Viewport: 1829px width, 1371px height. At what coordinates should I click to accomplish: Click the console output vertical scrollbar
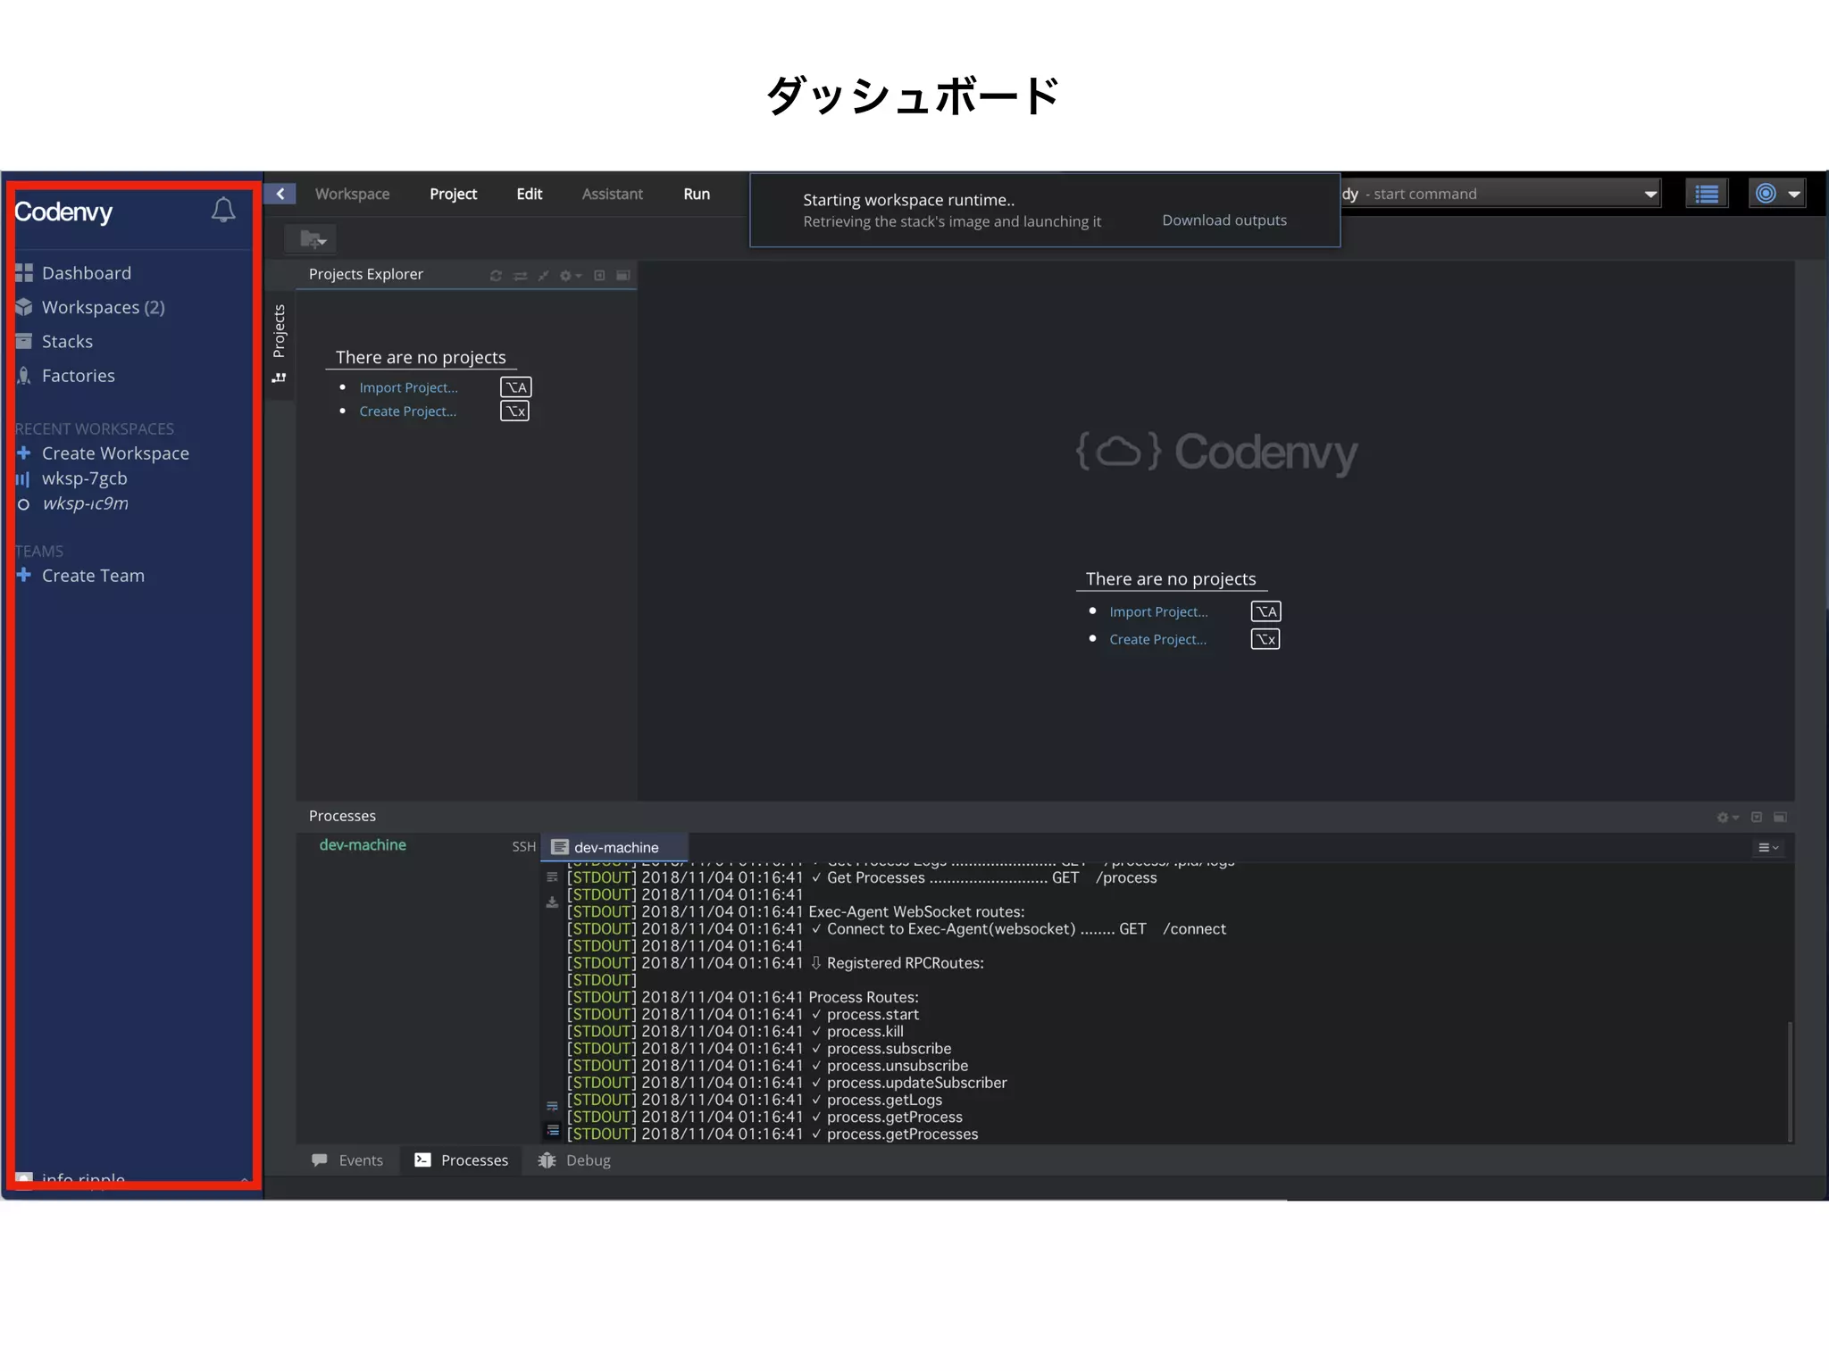[x=1790, y=1080]
